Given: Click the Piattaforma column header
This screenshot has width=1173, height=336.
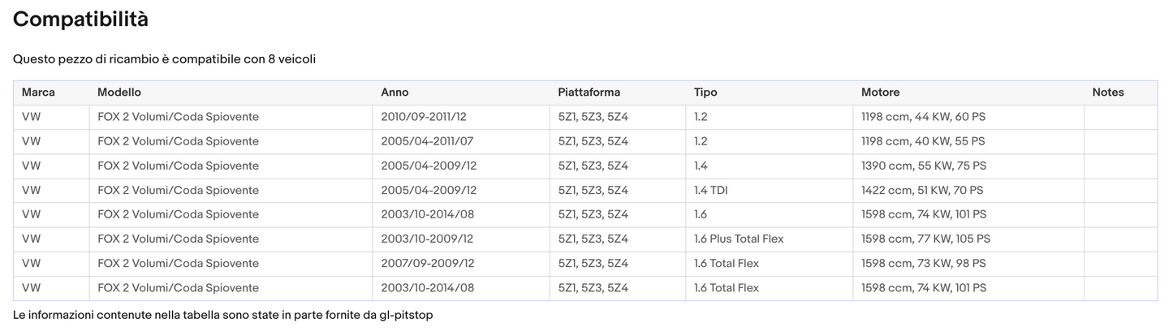Looking at the screenshot, I should (589, 93).
